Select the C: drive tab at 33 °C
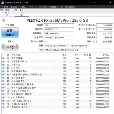This screenshot has height=114, width=114. [x=7, y=13]
